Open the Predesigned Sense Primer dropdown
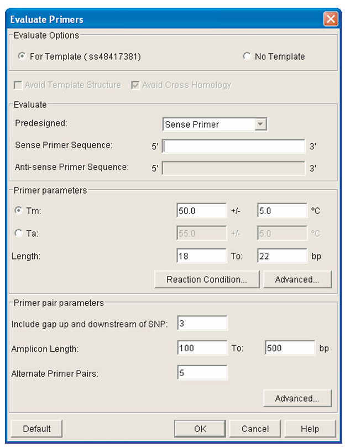The width and height of the screenshot is (345, 447). 261,124
